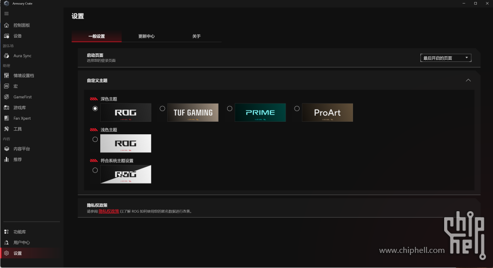
Task: Click the half dark half light ROG thumbnail
Action: 126,174
